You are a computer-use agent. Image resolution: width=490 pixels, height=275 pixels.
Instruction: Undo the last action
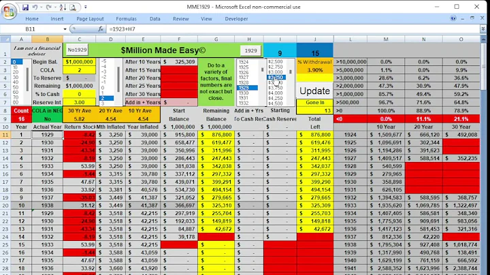(x=35, y=7)
